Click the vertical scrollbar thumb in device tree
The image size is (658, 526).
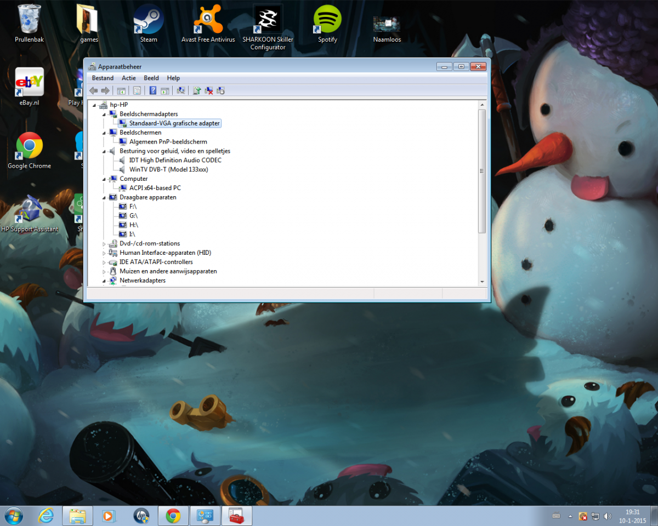tap(482, 171)
